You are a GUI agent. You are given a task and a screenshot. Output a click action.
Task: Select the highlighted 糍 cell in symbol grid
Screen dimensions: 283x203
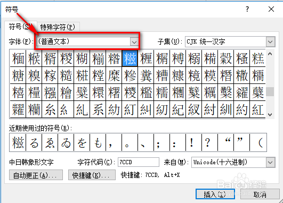[x=130, y=58]
